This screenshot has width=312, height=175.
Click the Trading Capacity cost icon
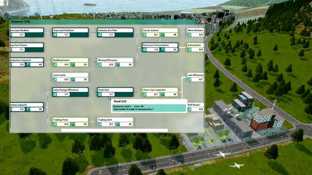28,109
